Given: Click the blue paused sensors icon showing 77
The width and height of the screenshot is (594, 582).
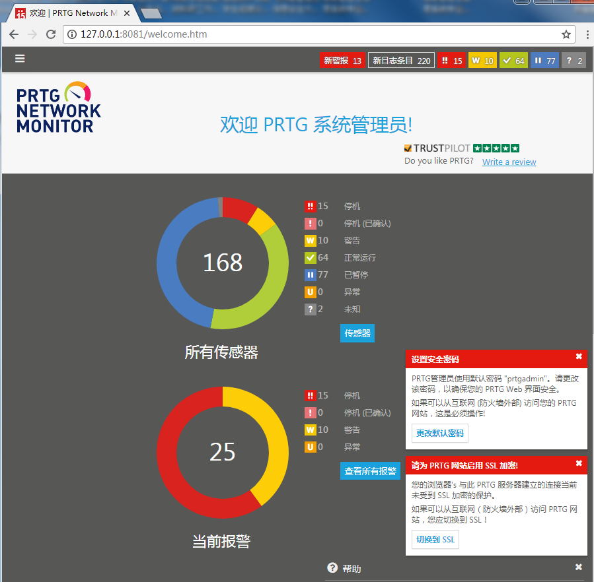Looking at the screenshot, I should (544, 60).
